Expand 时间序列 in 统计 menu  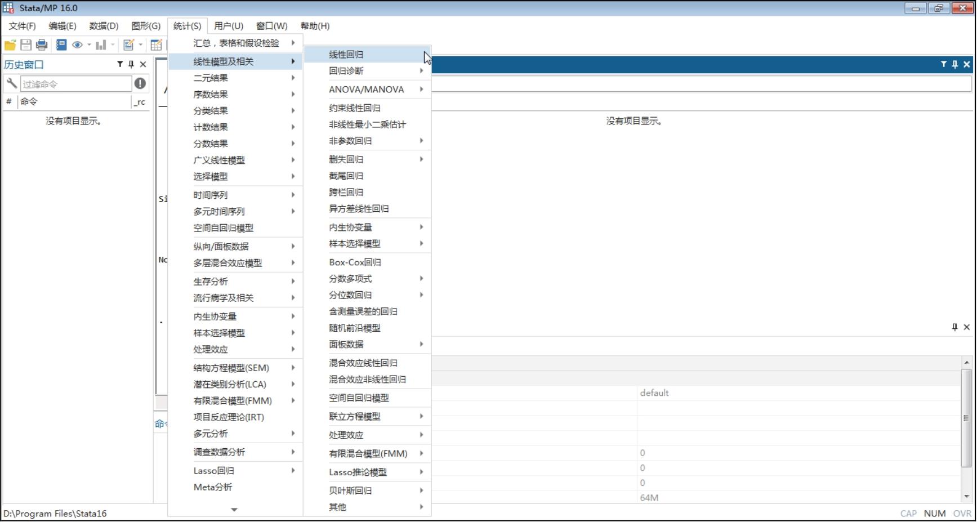click(x=235, y=195)
